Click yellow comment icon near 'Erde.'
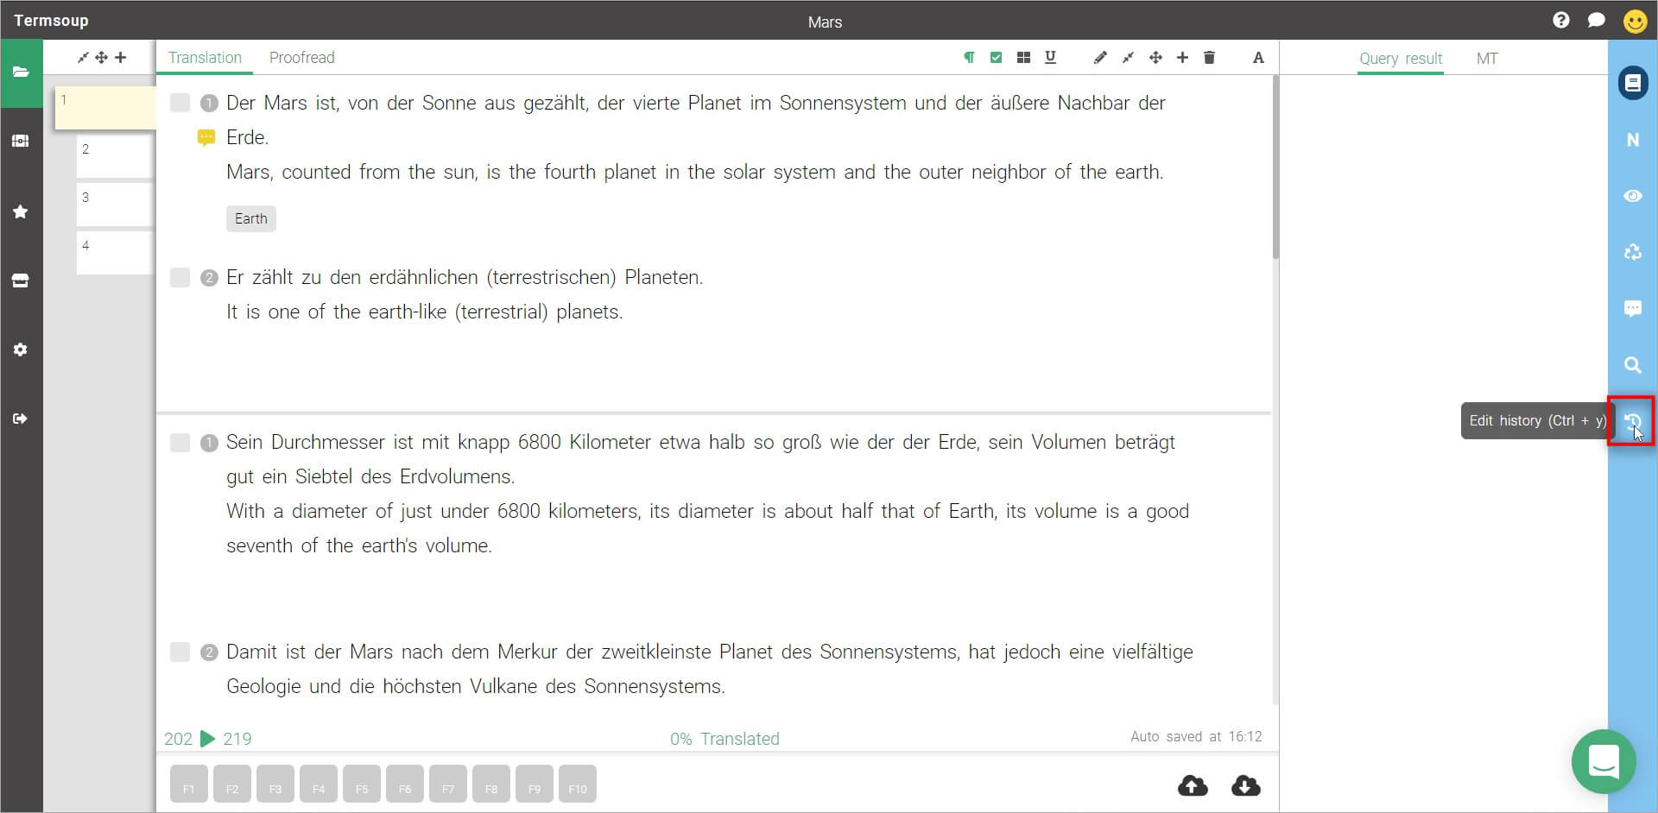This screenshot has width=1658, height=813. click(x=206, y=138)
